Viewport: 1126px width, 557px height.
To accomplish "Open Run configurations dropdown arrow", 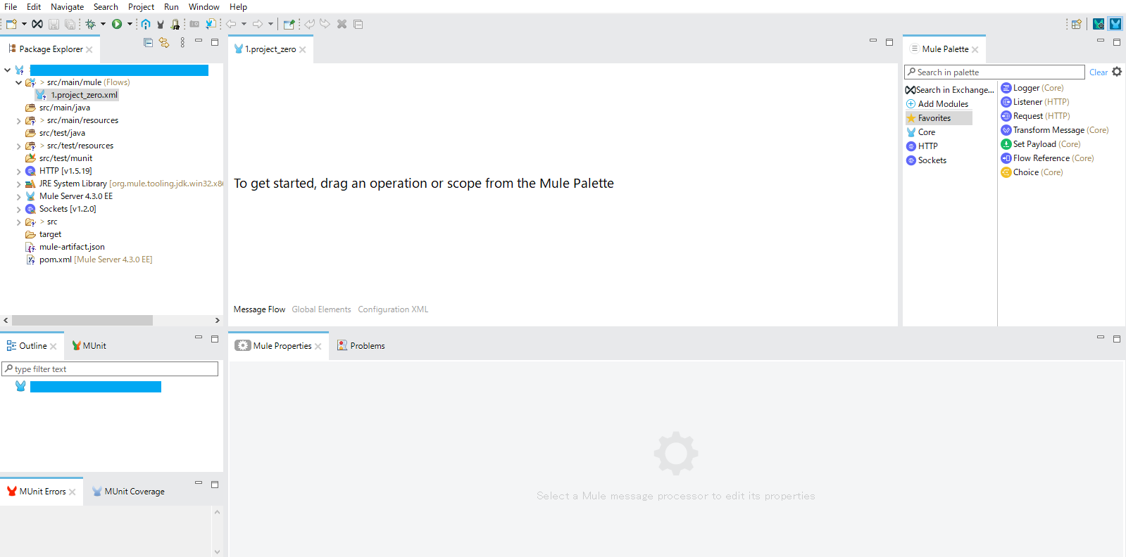I will coord(130,24).
